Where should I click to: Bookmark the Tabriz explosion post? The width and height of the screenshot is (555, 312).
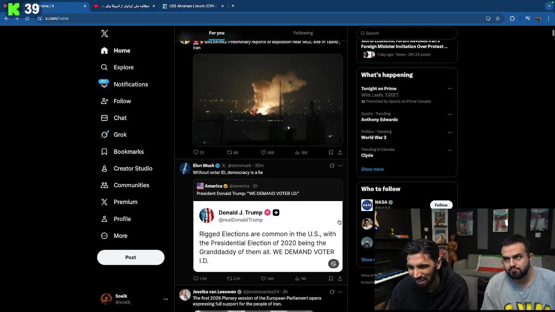(x=331, y=153)
